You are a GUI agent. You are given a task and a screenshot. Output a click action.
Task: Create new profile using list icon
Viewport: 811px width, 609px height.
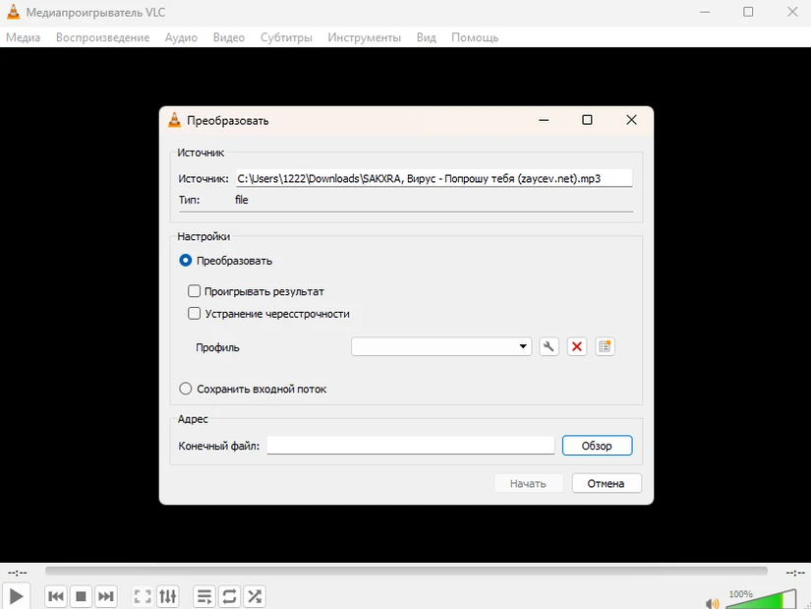click(605, 346)
